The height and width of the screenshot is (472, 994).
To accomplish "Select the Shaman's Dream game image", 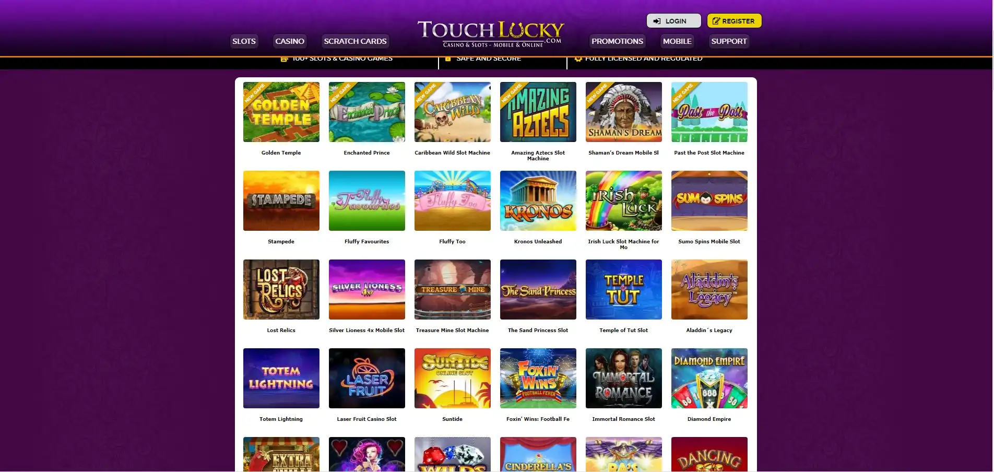I will (623, 112).
